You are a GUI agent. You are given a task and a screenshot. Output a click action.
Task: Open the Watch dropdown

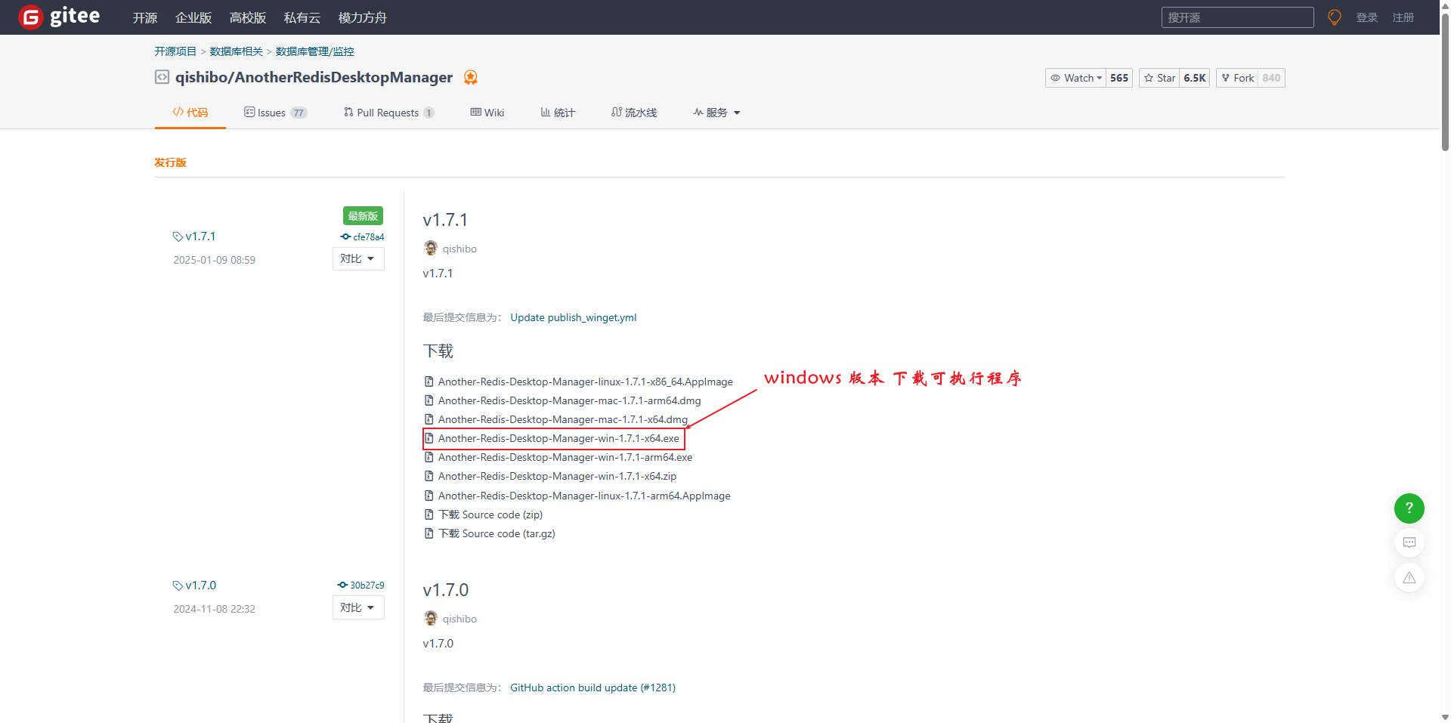point(1076,78)
